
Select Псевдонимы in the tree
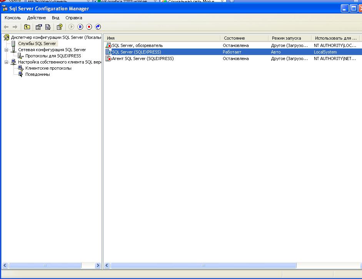(38, 74)
